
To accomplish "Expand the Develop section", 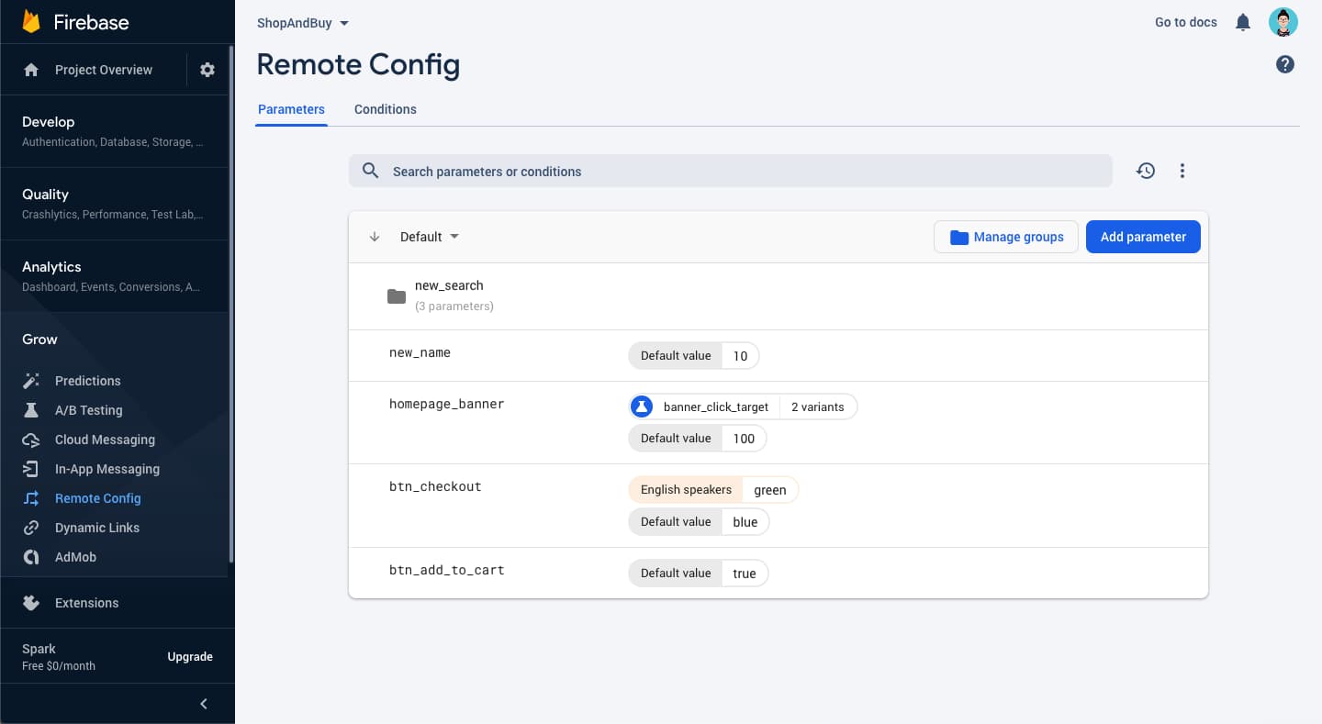I will (x=114, y=131).
